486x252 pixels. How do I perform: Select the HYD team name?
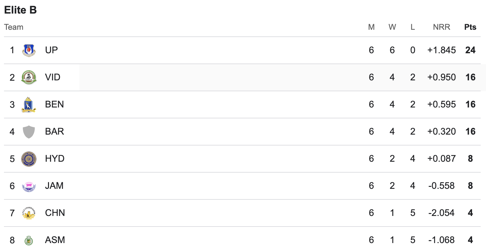click(x=55, y=159)
